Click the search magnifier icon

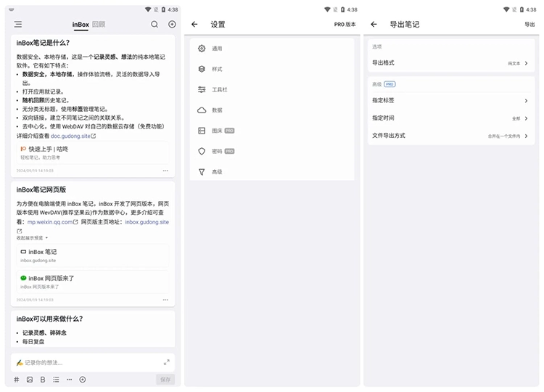coord(154,24)
